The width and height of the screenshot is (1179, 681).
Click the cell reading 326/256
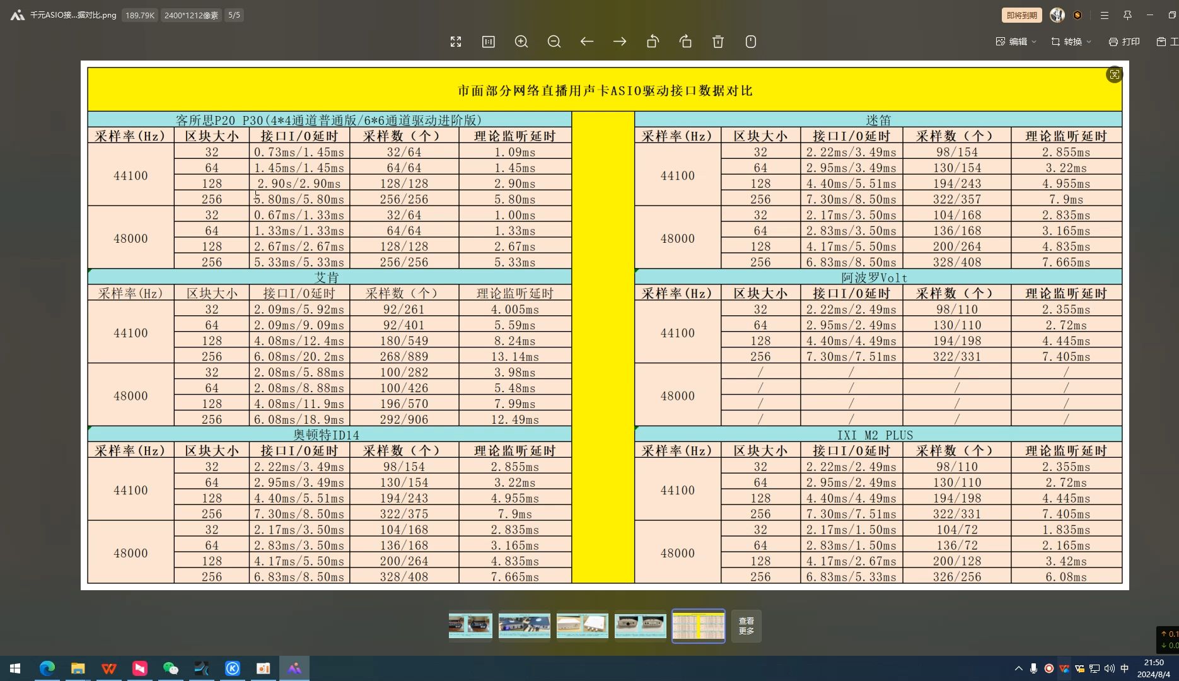[x=957, y=577]
